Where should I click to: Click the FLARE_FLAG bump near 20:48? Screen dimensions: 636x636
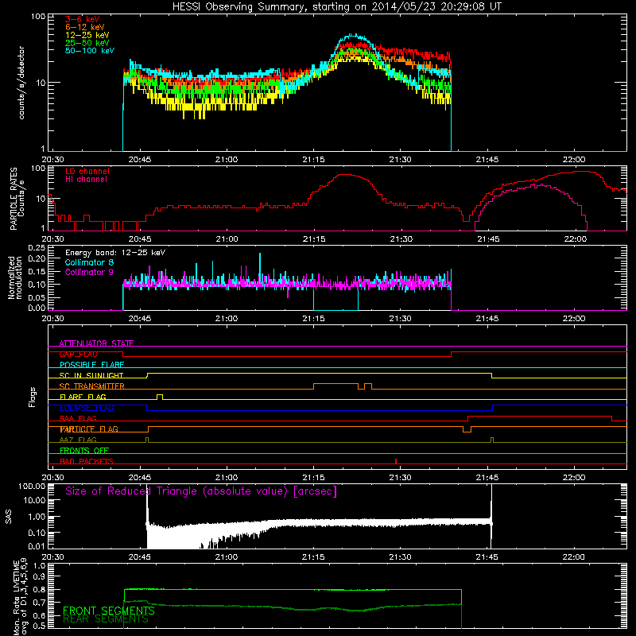[x=160, y=397]
